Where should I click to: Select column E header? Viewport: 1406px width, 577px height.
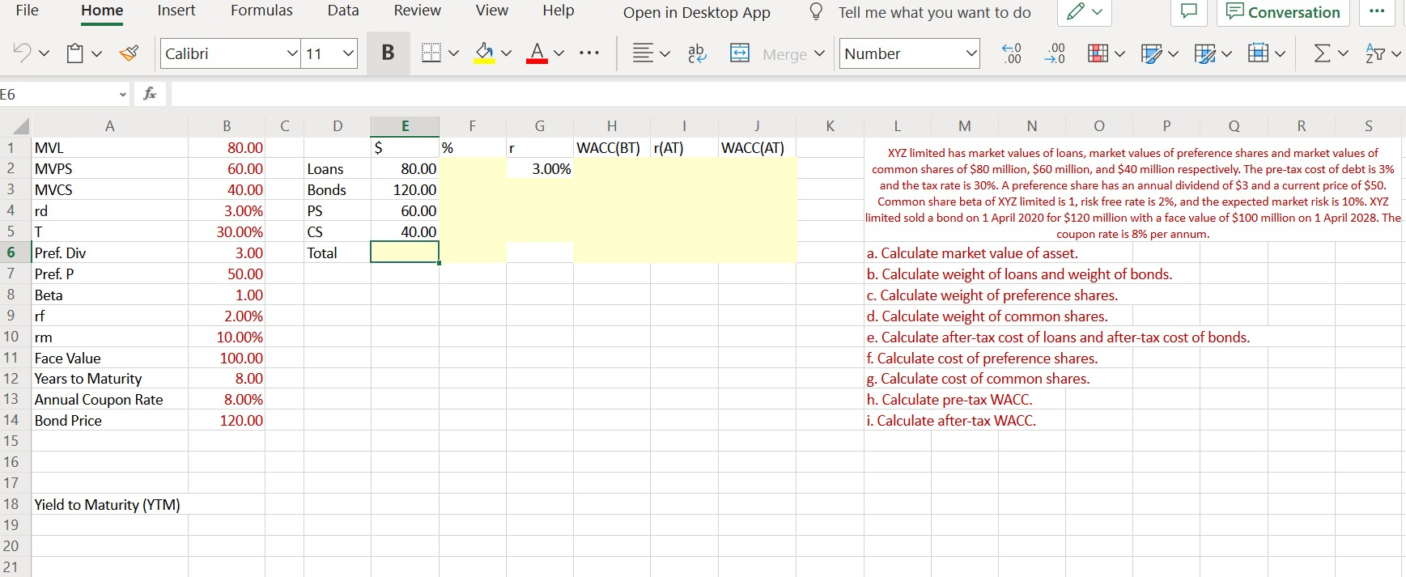point(406,125)
